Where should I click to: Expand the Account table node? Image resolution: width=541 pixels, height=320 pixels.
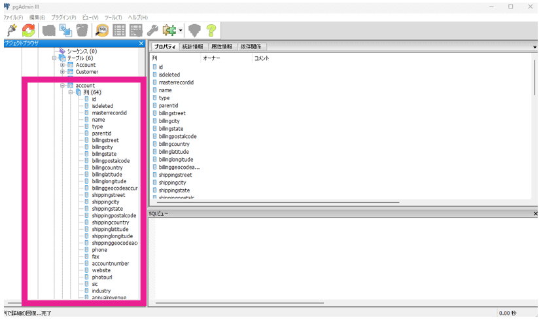[62, 65]
